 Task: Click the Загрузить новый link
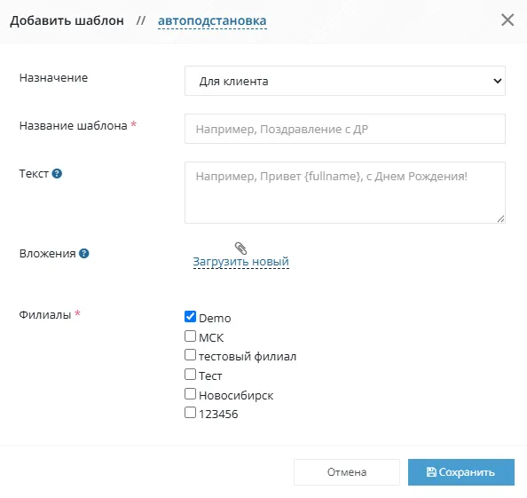(x=241, y=261)
